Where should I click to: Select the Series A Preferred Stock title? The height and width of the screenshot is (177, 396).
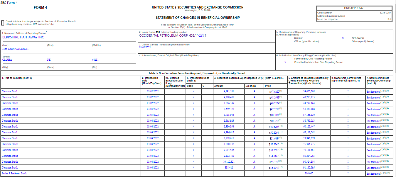coord(14,173)
